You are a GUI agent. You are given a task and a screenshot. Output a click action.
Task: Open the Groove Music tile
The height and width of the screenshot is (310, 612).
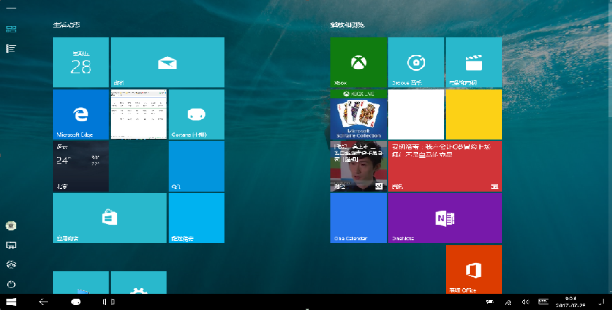(x=416, y=63)
